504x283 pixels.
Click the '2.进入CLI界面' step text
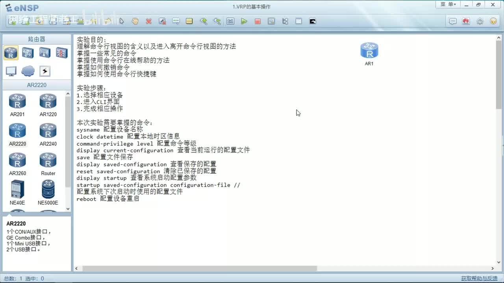pos(98,101)
